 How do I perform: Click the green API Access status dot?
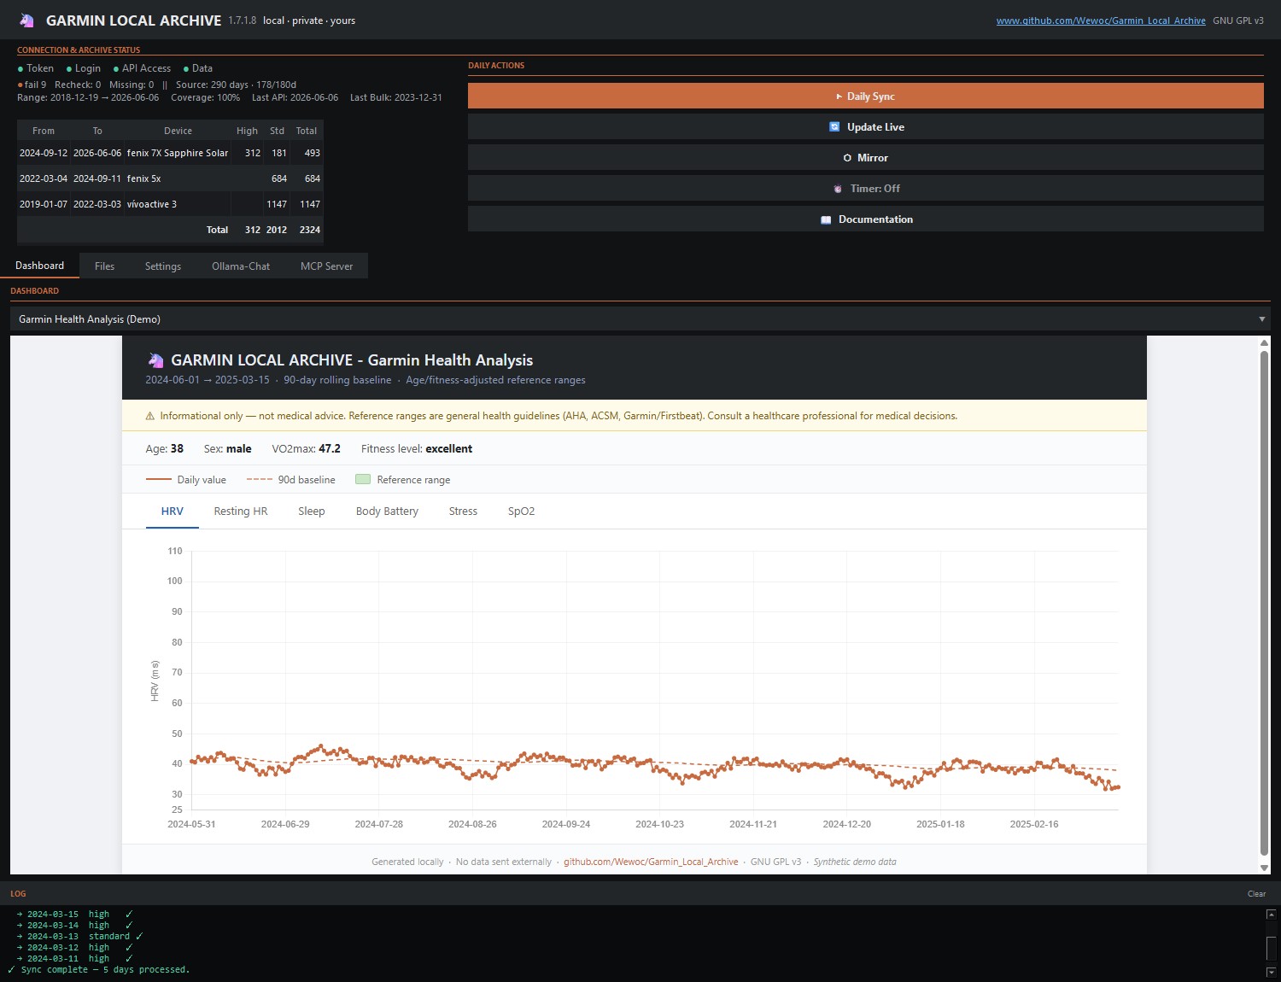click(x=116, y=69)
